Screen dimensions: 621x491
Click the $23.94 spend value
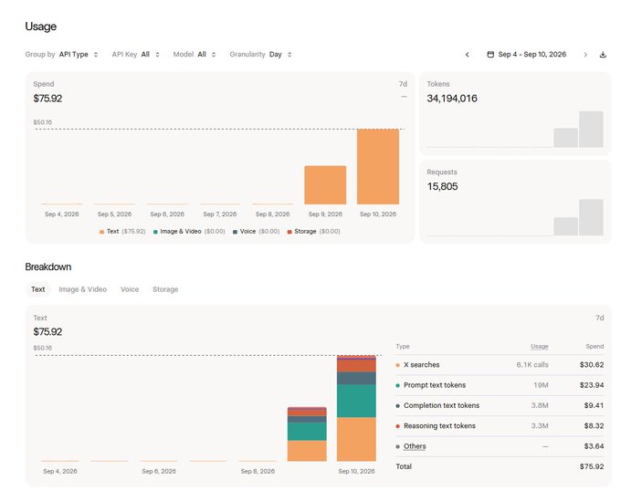click(x=592, y=385)
